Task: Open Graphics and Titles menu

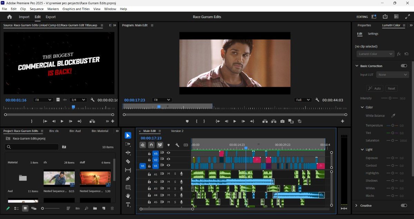Action: 76,9
